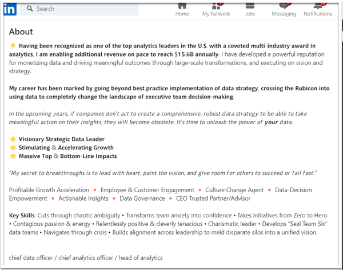The image size is (343, 270).
Task: Click 'crossing the Rubicon into' phrase
Action: click(295, 88)
